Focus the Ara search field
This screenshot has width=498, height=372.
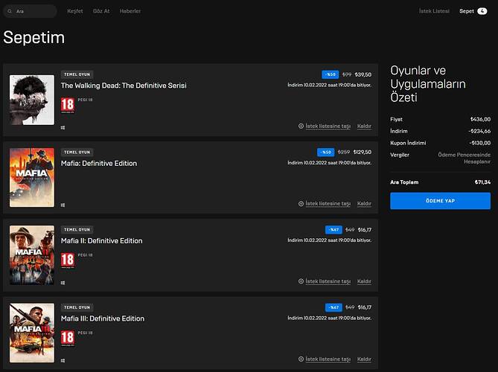(x=31, y=11)
